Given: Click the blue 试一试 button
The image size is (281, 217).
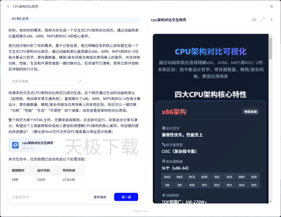Looking at the screenshot, I should click(x=126, y=197).
